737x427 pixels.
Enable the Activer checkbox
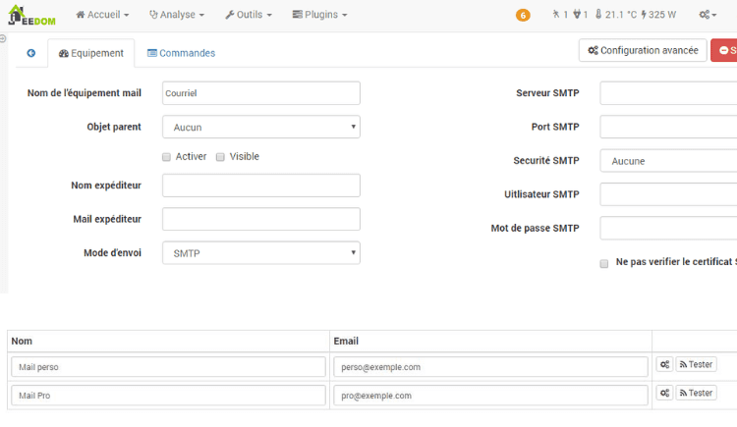tap(167, 157)
